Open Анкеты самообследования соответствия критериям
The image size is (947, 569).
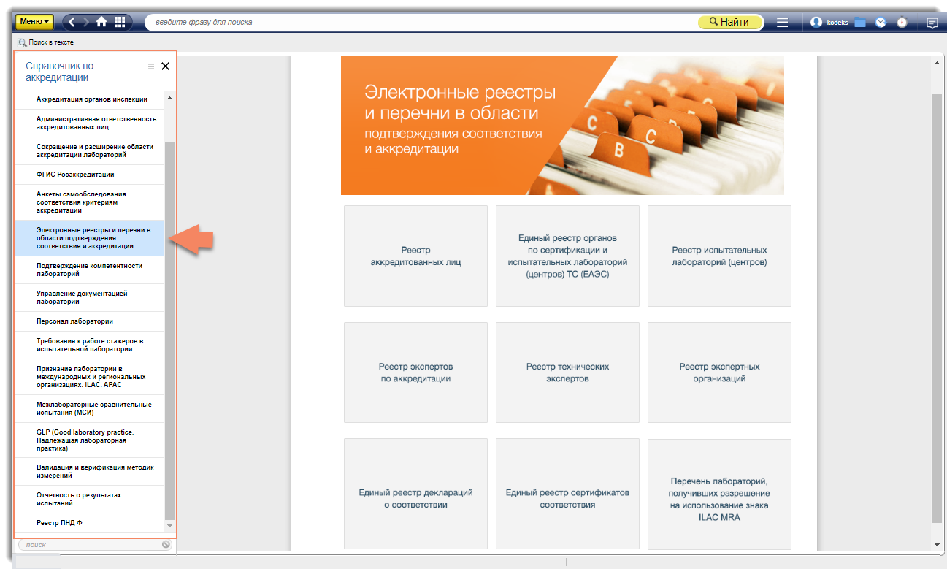pos(89,202)
